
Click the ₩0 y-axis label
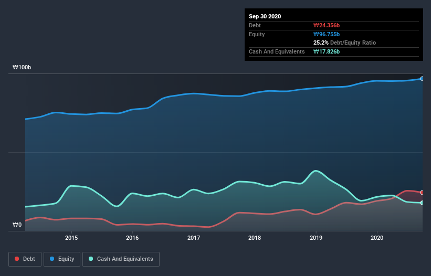[18, 225]
